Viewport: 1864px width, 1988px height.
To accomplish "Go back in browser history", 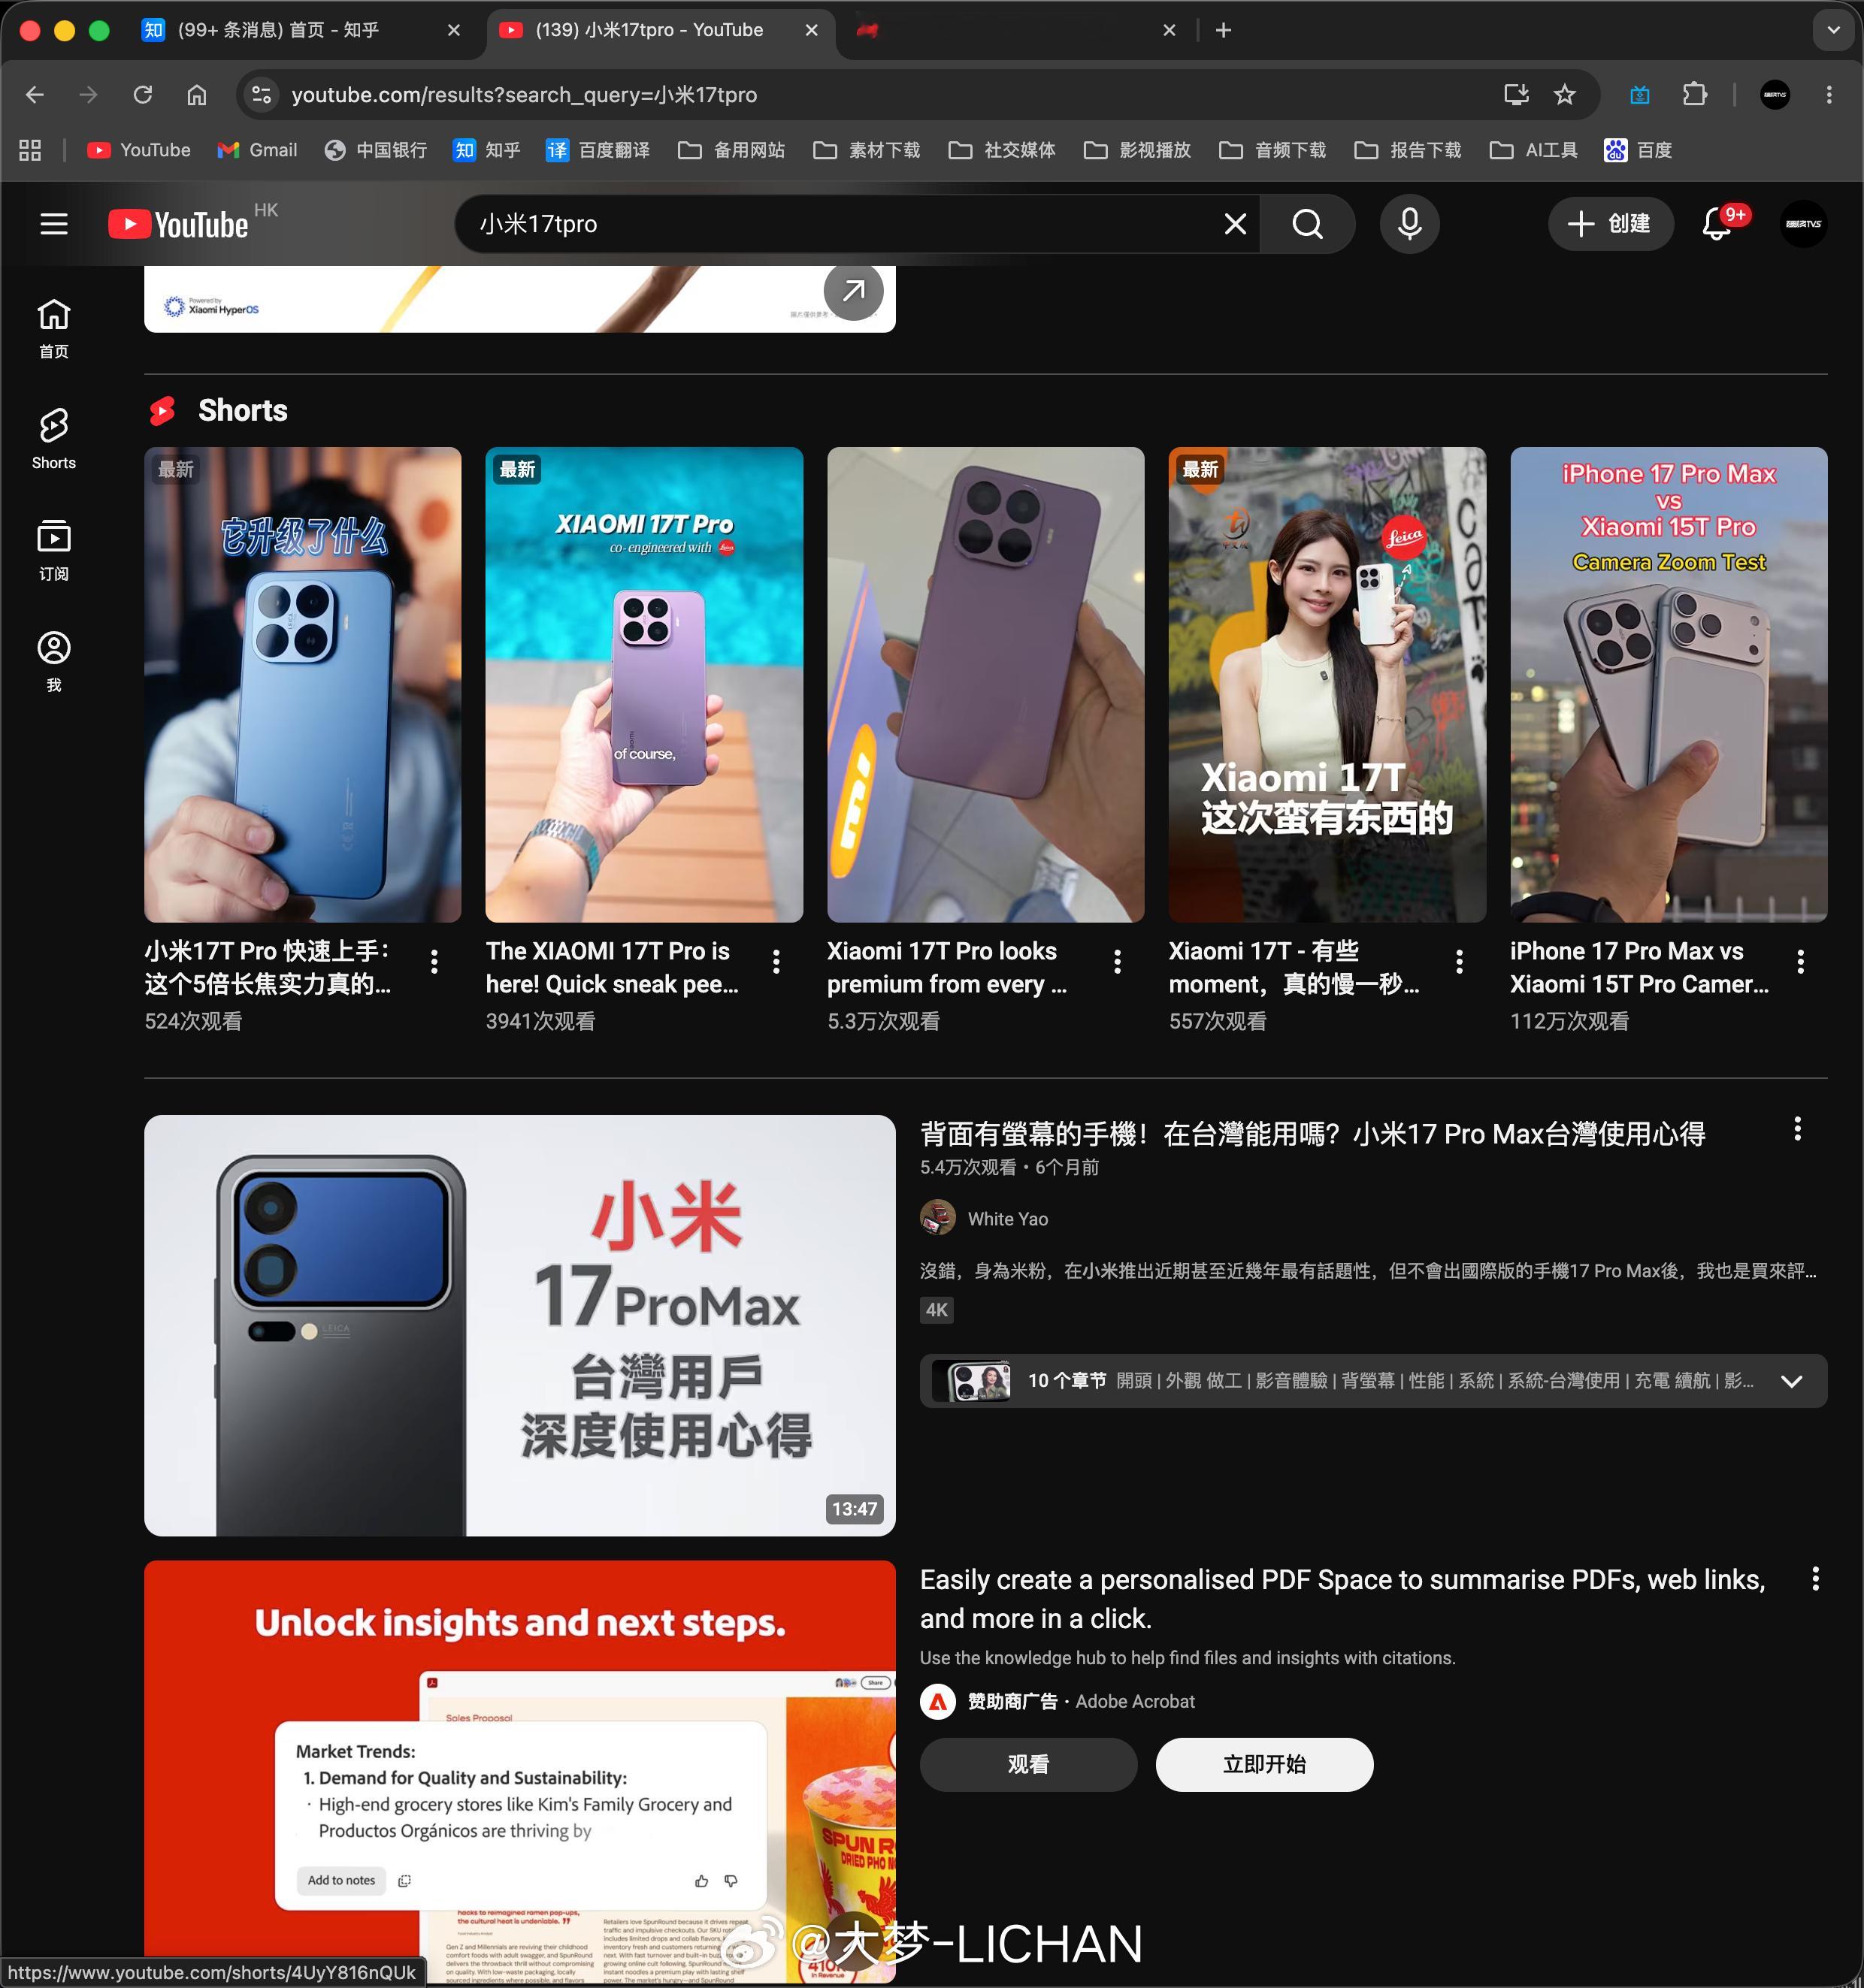I will coord(35,95).
